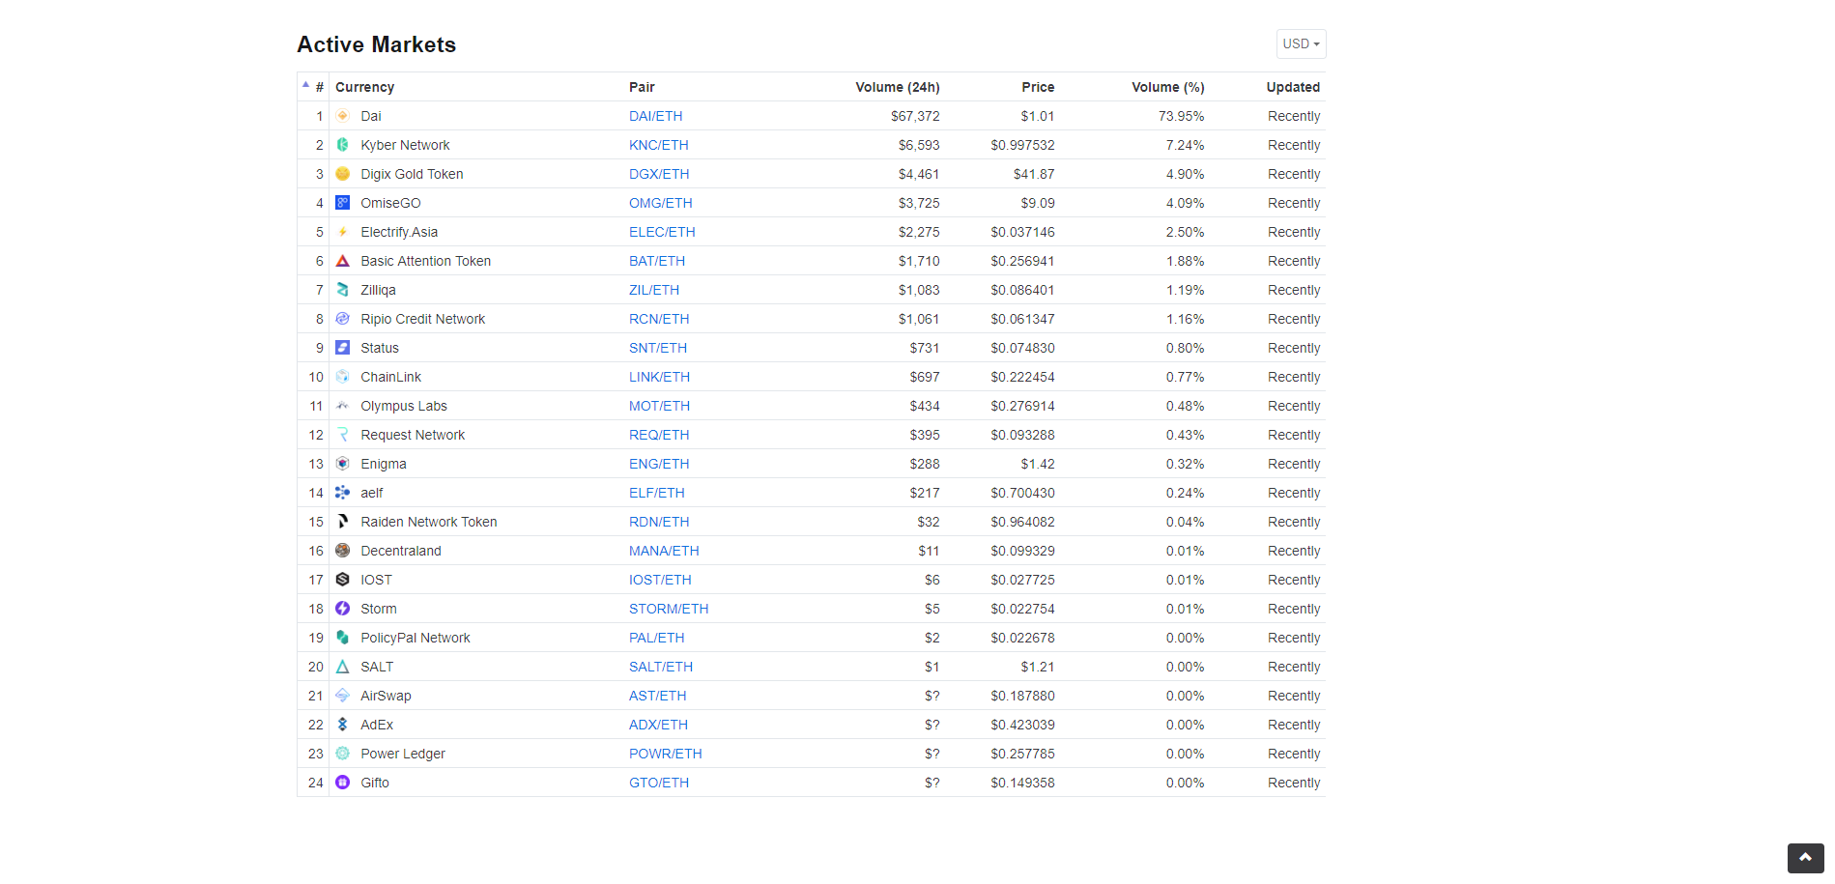Screen dimensions: 1835x884
Task: Click the Basic Attention Token triangle icon
Action: pos(342,261)
